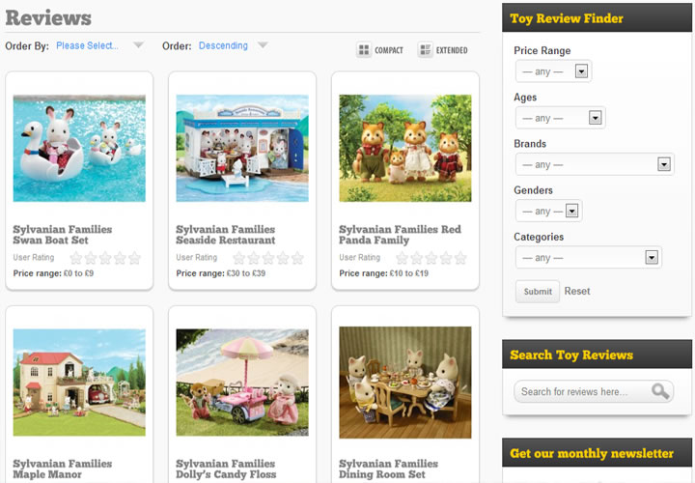The width and height of the screenshot is (695, 483).
Task: Open the Maple Manor image
Action: (79, 382)
